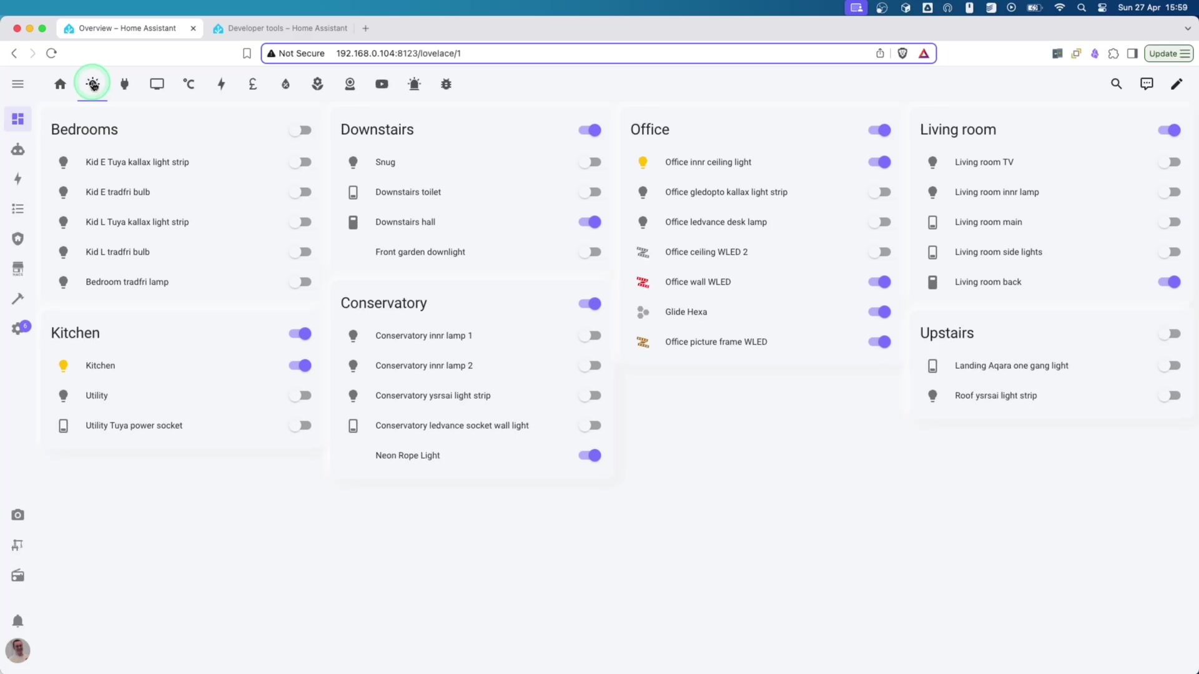Open Developer Tools from the sidebar
The width and height of the screenshot is (1199, 674).
pyautogui.click(x=17, y=299)
